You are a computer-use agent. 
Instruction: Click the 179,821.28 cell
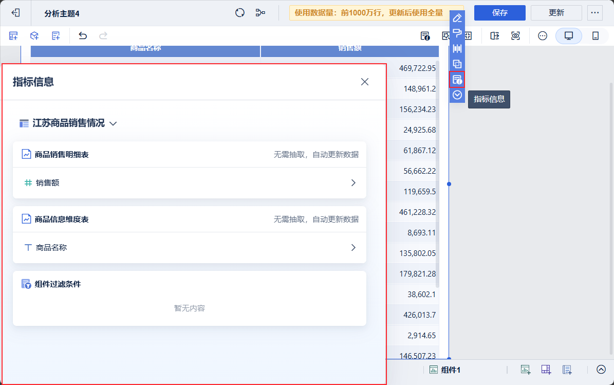[417, 274]
